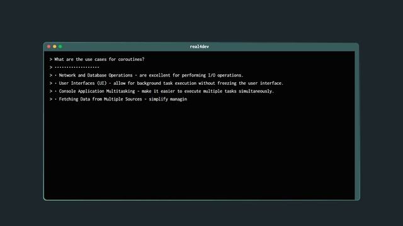Click the 'User Interfaces (UI)' line
Viewport: 403px width, 226px height.
pyautogui.click(x=166, y=83)
